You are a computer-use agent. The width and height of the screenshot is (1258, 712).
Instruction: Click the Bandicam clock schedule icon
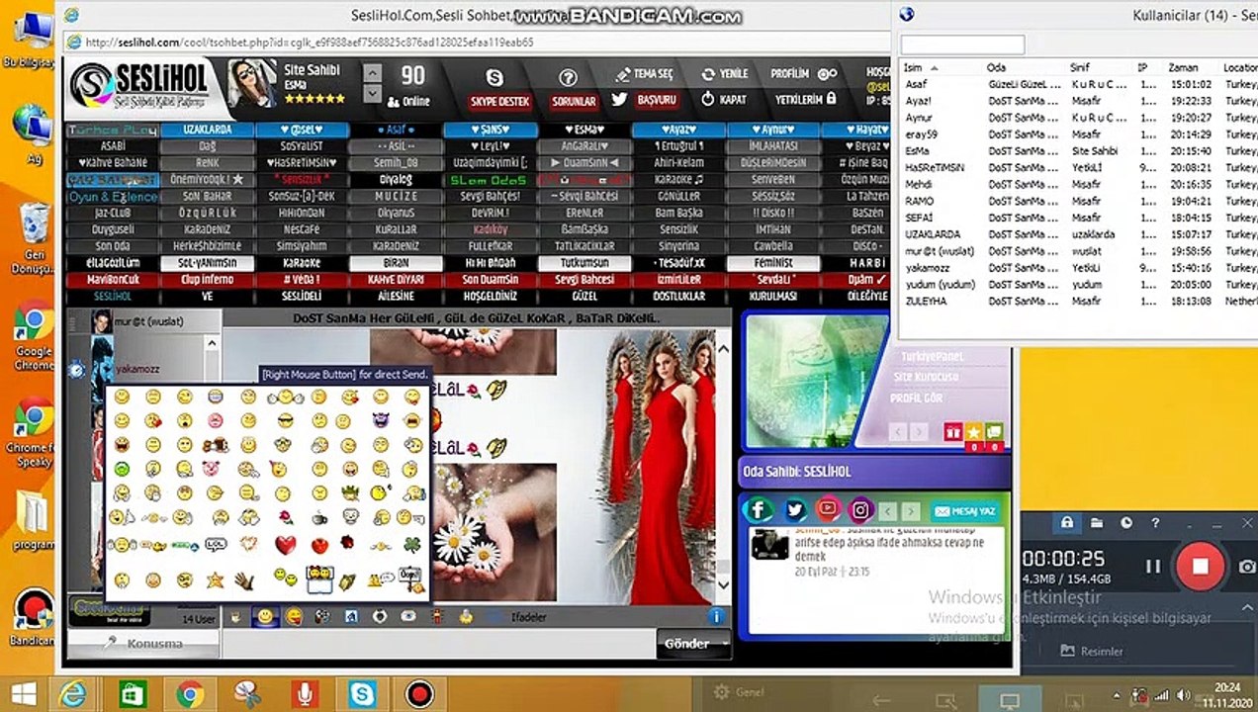coord(1126,523)
